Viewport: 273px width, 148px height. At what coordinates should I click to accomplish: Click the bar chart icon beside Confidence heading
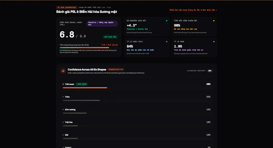(63, 71)
